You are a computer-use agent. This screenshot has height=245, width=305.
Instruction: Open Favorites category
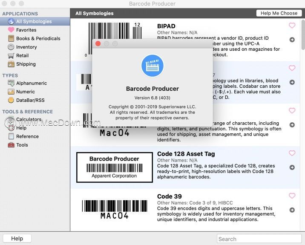26,30
